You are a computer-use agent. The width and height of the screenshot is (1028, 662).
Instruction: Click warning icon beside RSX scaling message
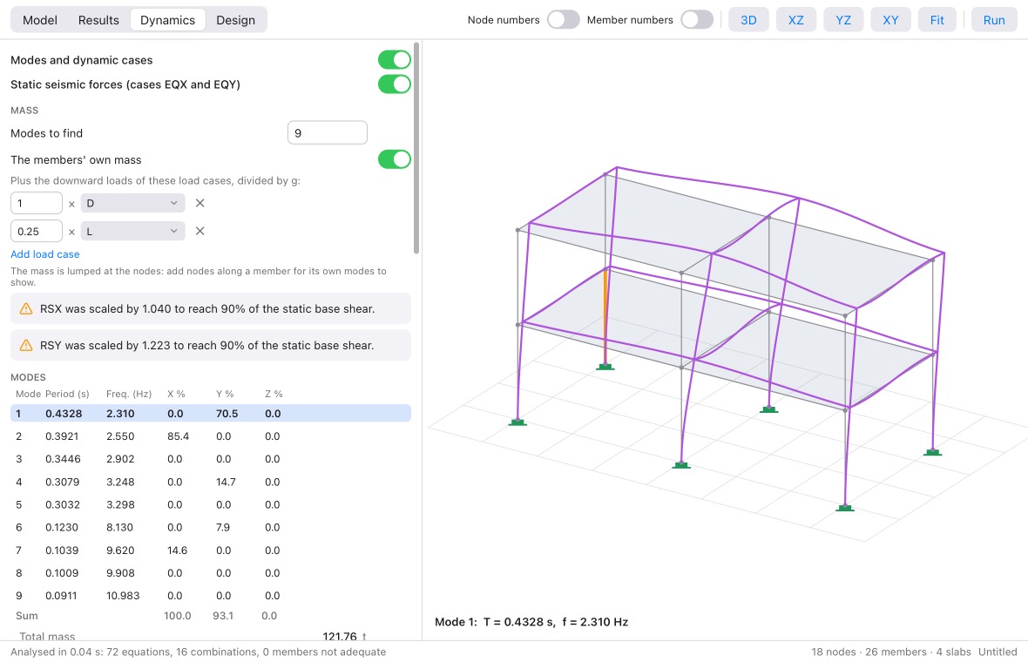tap(26, 308)
